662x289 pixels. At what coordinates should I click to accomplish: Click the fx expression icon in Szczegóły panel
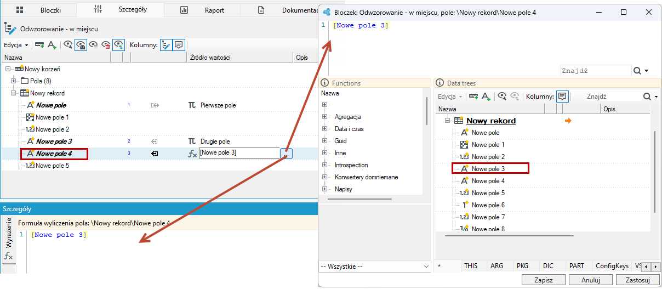(9, 256)
